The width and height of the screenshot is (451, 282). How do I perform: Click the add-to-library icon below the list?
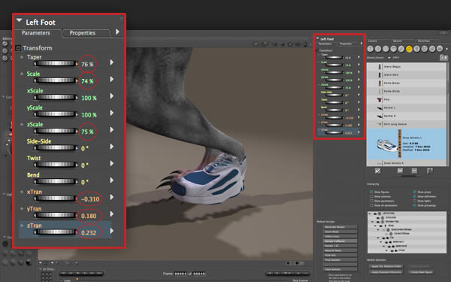click(400, 171)
